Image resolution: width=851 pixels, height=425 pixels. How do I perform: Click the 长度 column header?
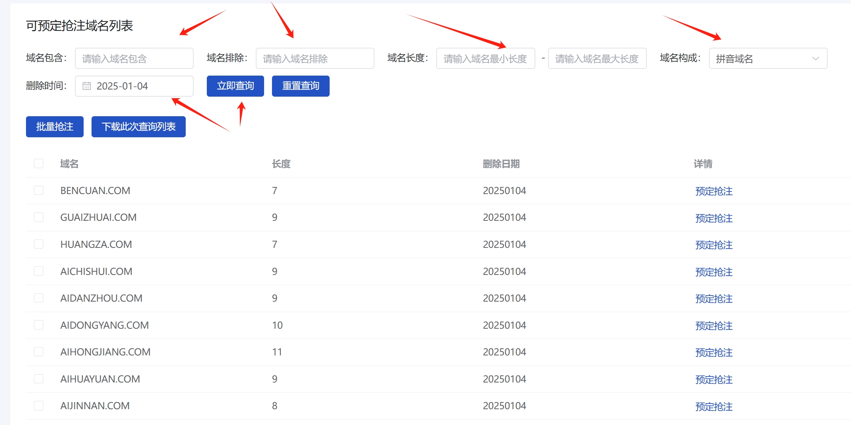pyautogui.click(x=281, y=164)
